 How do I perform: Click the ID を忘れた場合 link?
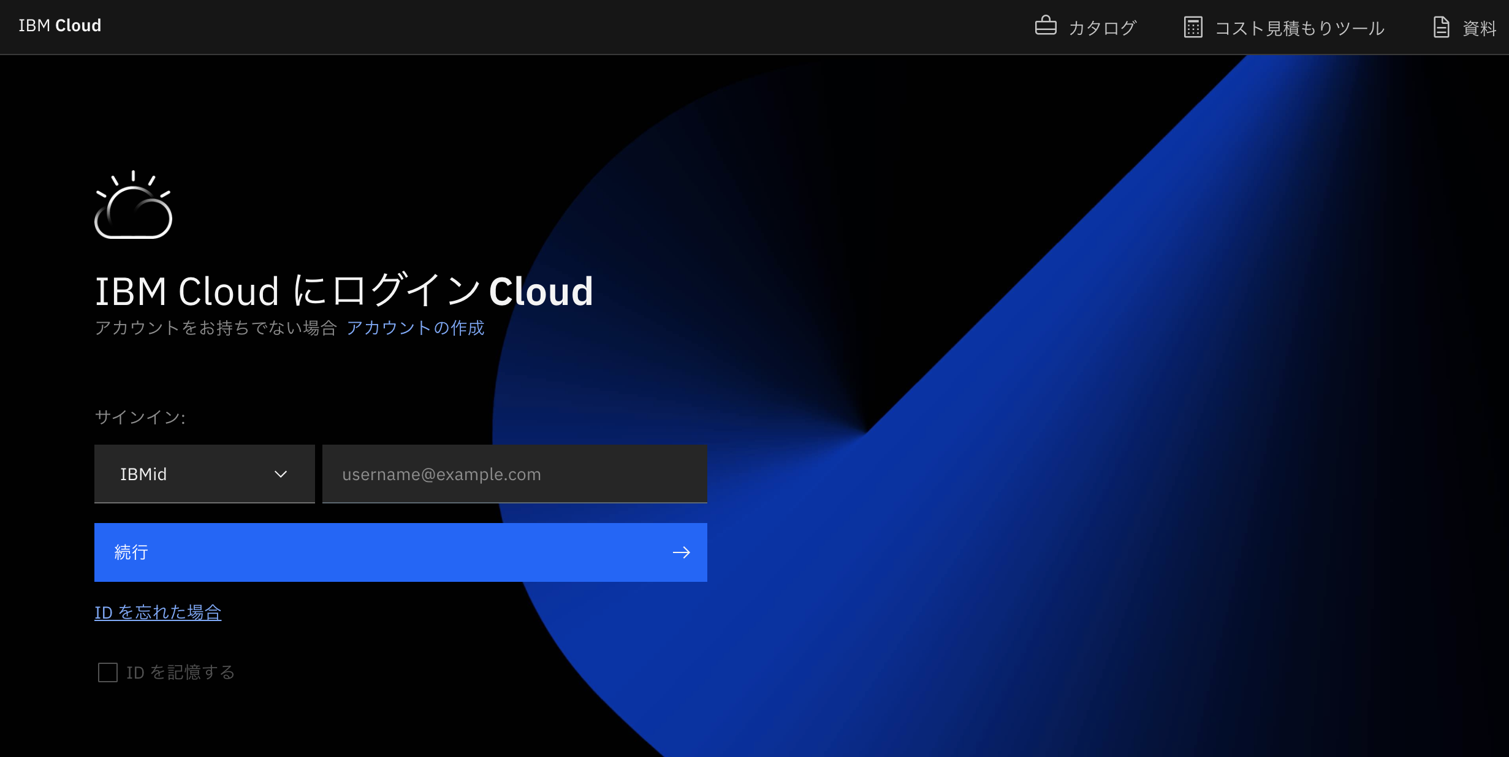[x=158, y=612]
